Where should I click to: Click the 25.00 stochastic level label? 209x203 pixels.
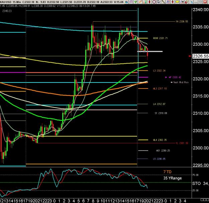tap(195, 191)
